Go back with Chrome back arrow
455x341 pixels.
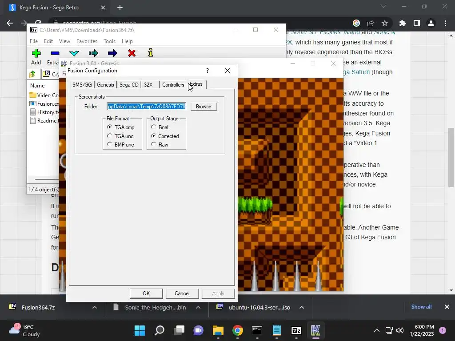pyautogui.click(x=10, y=23)
